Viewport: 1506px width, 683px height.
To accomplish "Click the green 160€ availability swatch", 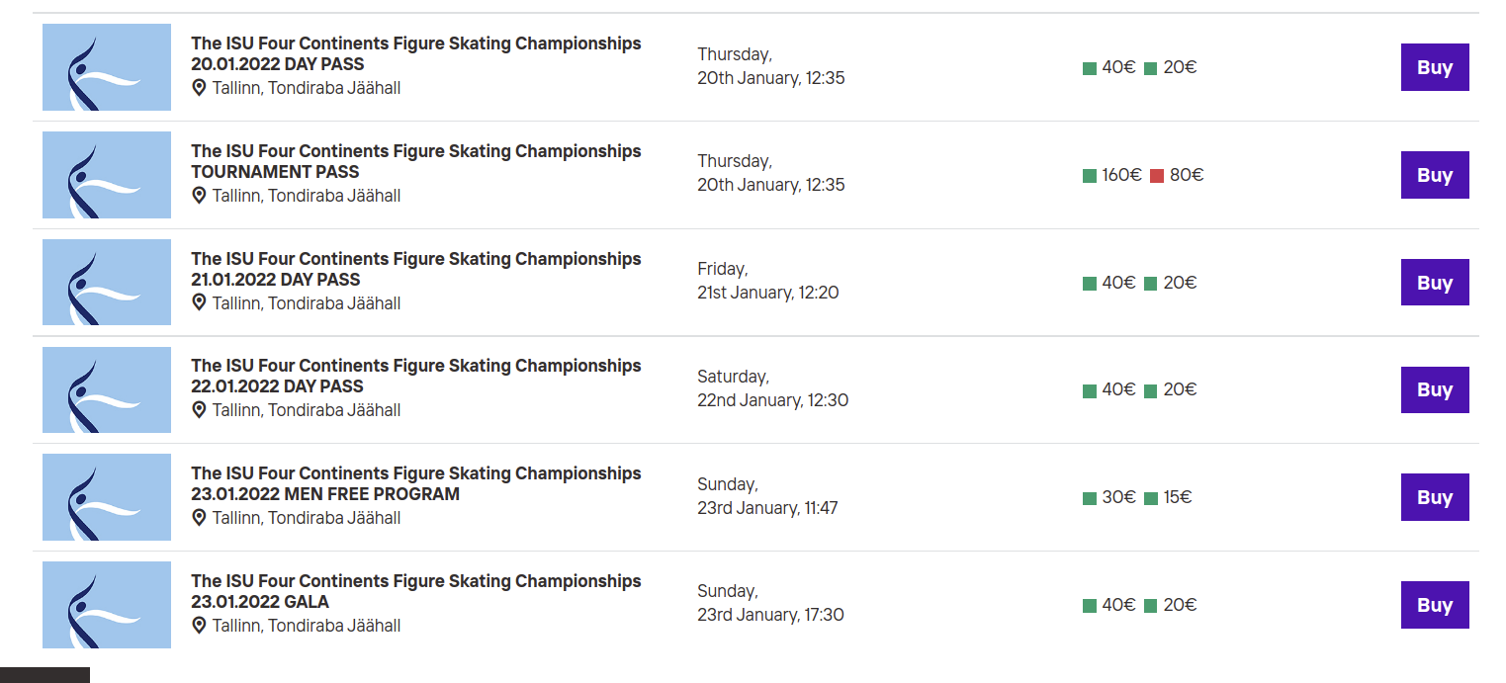I will pos(1090,176).
